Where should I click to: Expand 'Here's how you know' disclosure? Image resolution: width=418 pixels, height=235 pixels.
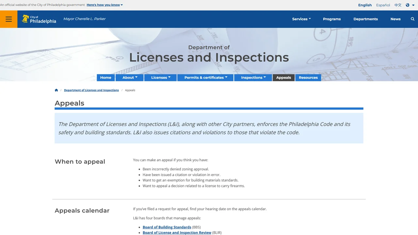coord(104,5)
